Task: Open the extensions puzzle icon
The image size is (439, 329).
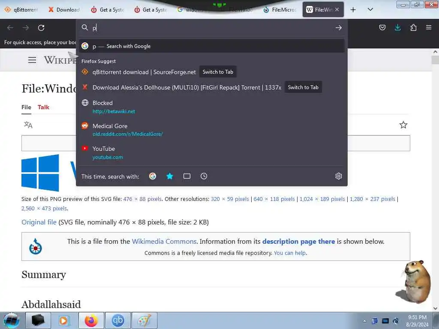Action: click(413, 27)
